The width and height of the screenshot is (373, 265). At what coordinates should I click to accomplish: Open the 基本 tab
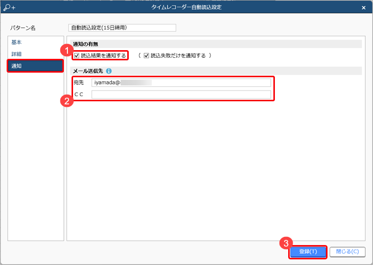pyautogui.click(x=16, y=42)
